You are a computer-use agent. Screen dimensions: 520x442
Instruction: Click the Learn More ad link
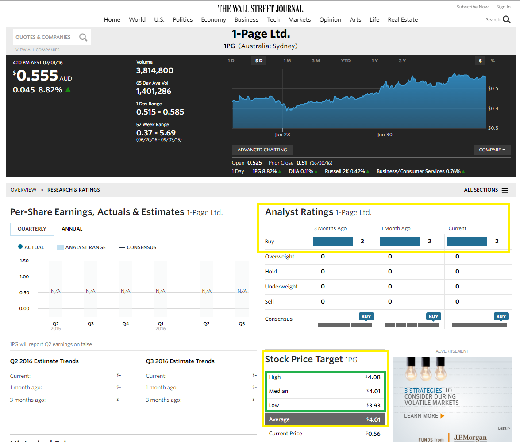click(421, 416)
